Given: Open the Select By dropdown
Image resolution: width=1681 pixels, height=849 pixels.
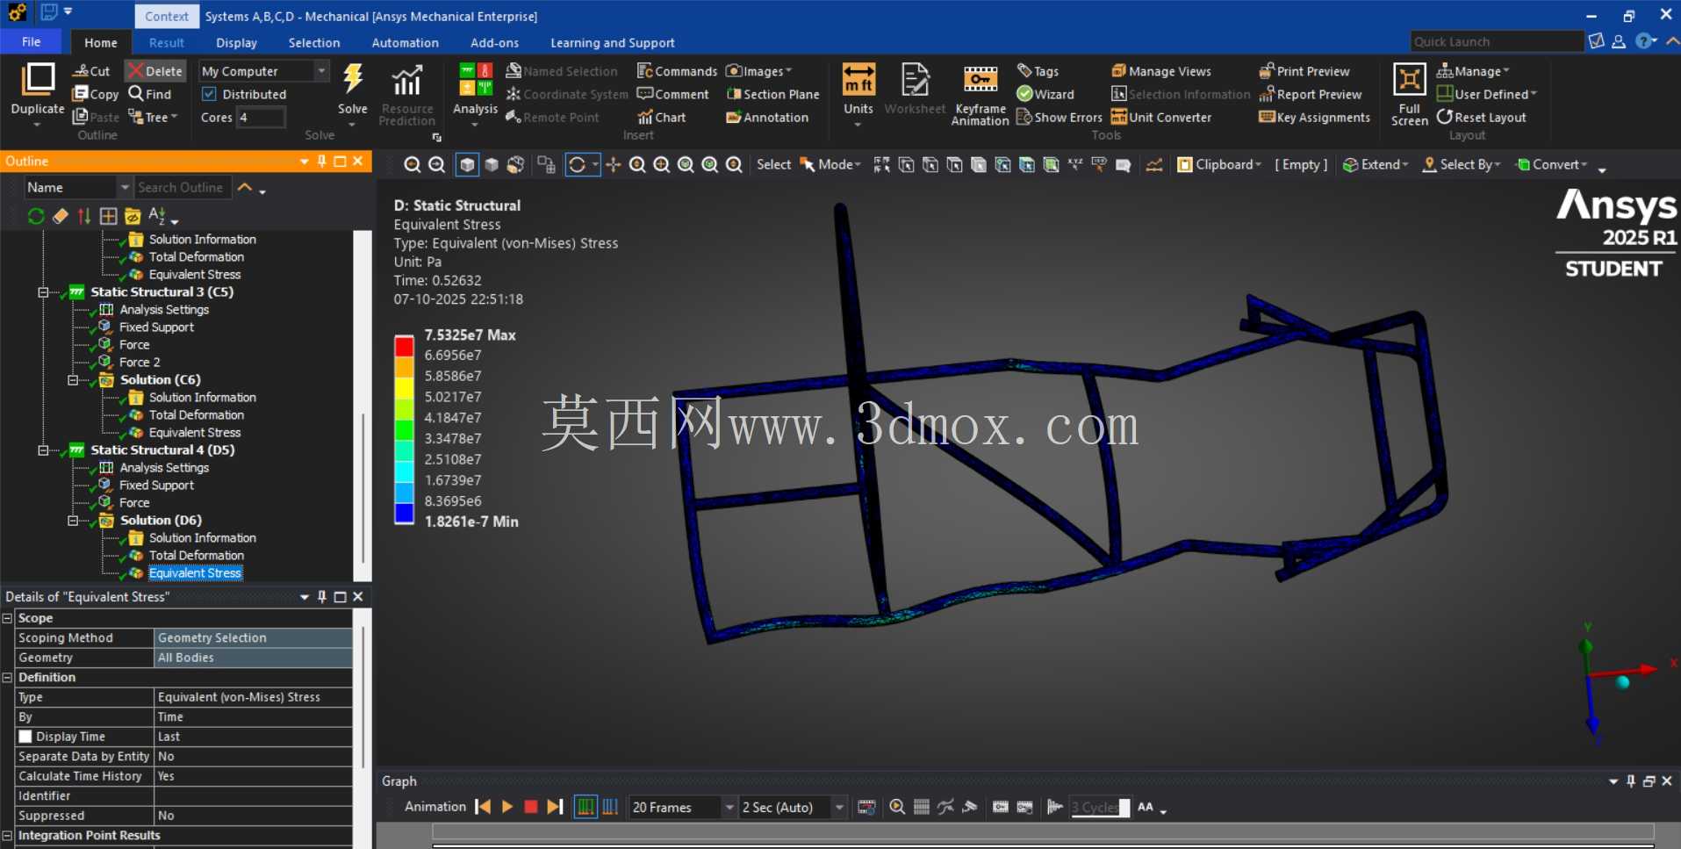Looking at the screenshot, I should point(1462,164).
